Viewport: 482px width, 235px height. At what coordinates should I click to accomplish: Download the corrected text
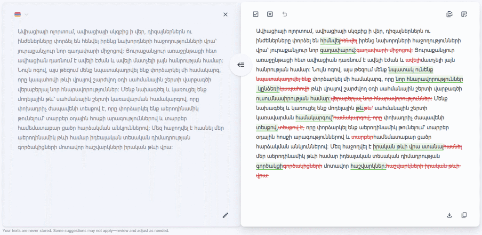click(449, 215)
